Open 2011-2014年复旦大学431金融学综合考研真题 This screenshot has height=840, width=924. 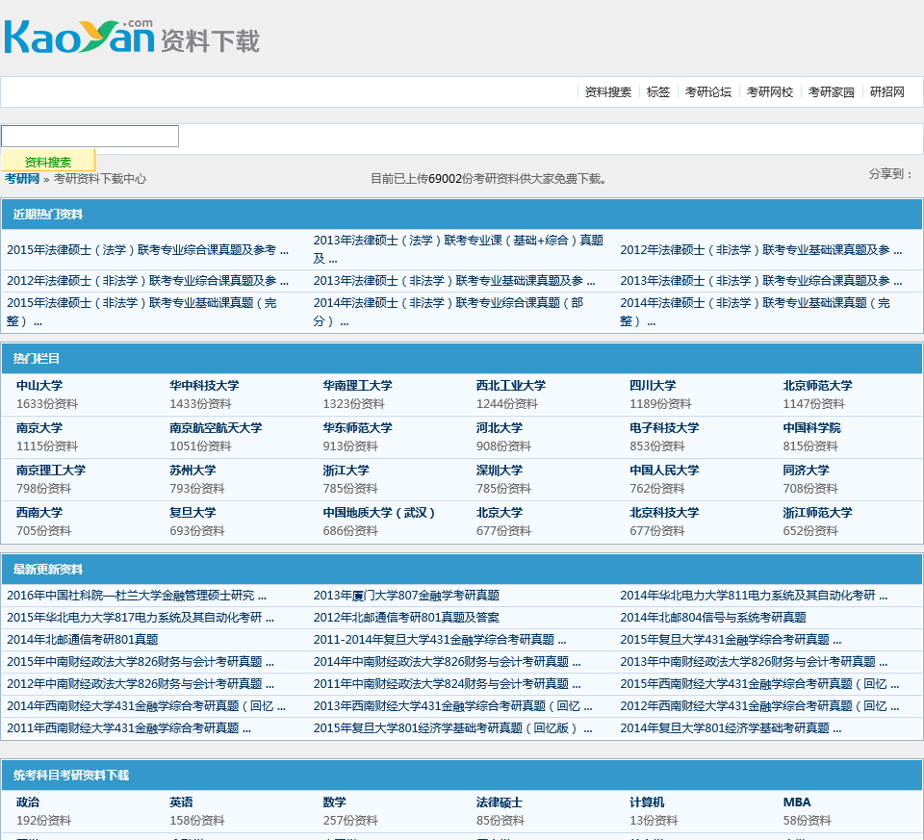tap(440, 640)
